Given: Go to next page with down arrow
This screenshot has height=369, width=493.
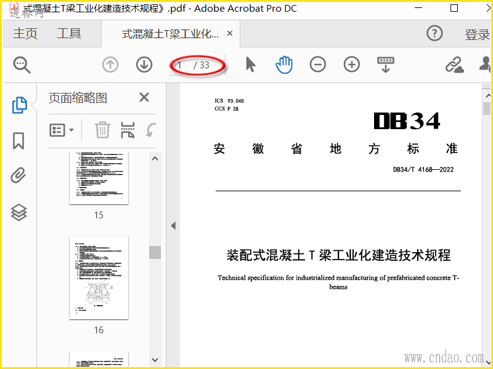Looking at the screenshot, I should (144, 65).
